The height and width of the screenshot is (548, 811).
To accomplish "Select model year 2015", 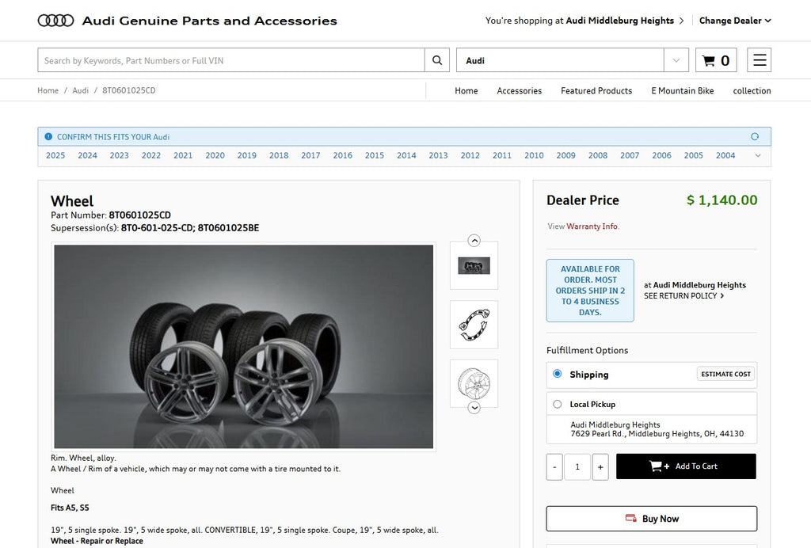I will [x=375, y=156].
